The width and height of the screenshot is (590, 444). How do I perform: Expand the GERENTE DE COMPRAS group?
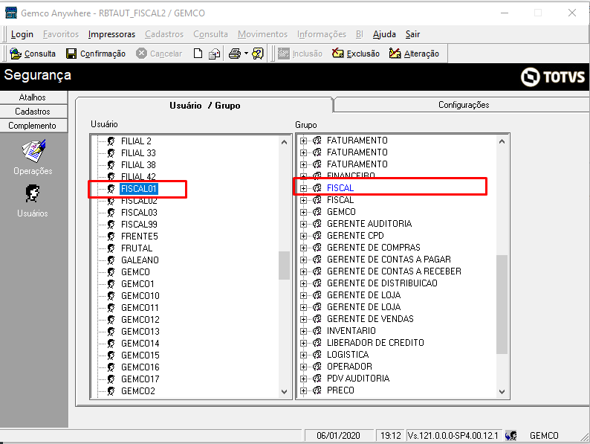point(303,248)
